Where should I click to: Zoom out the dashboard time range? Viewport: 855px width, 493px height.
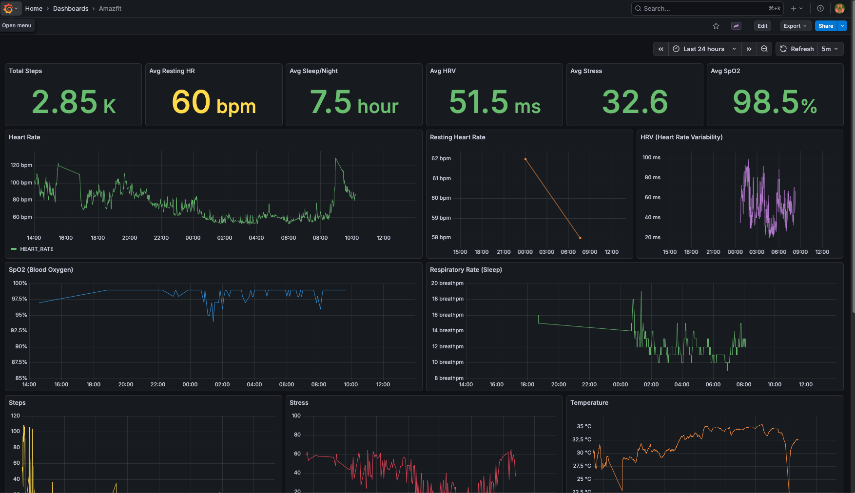(x=764, y=49)
